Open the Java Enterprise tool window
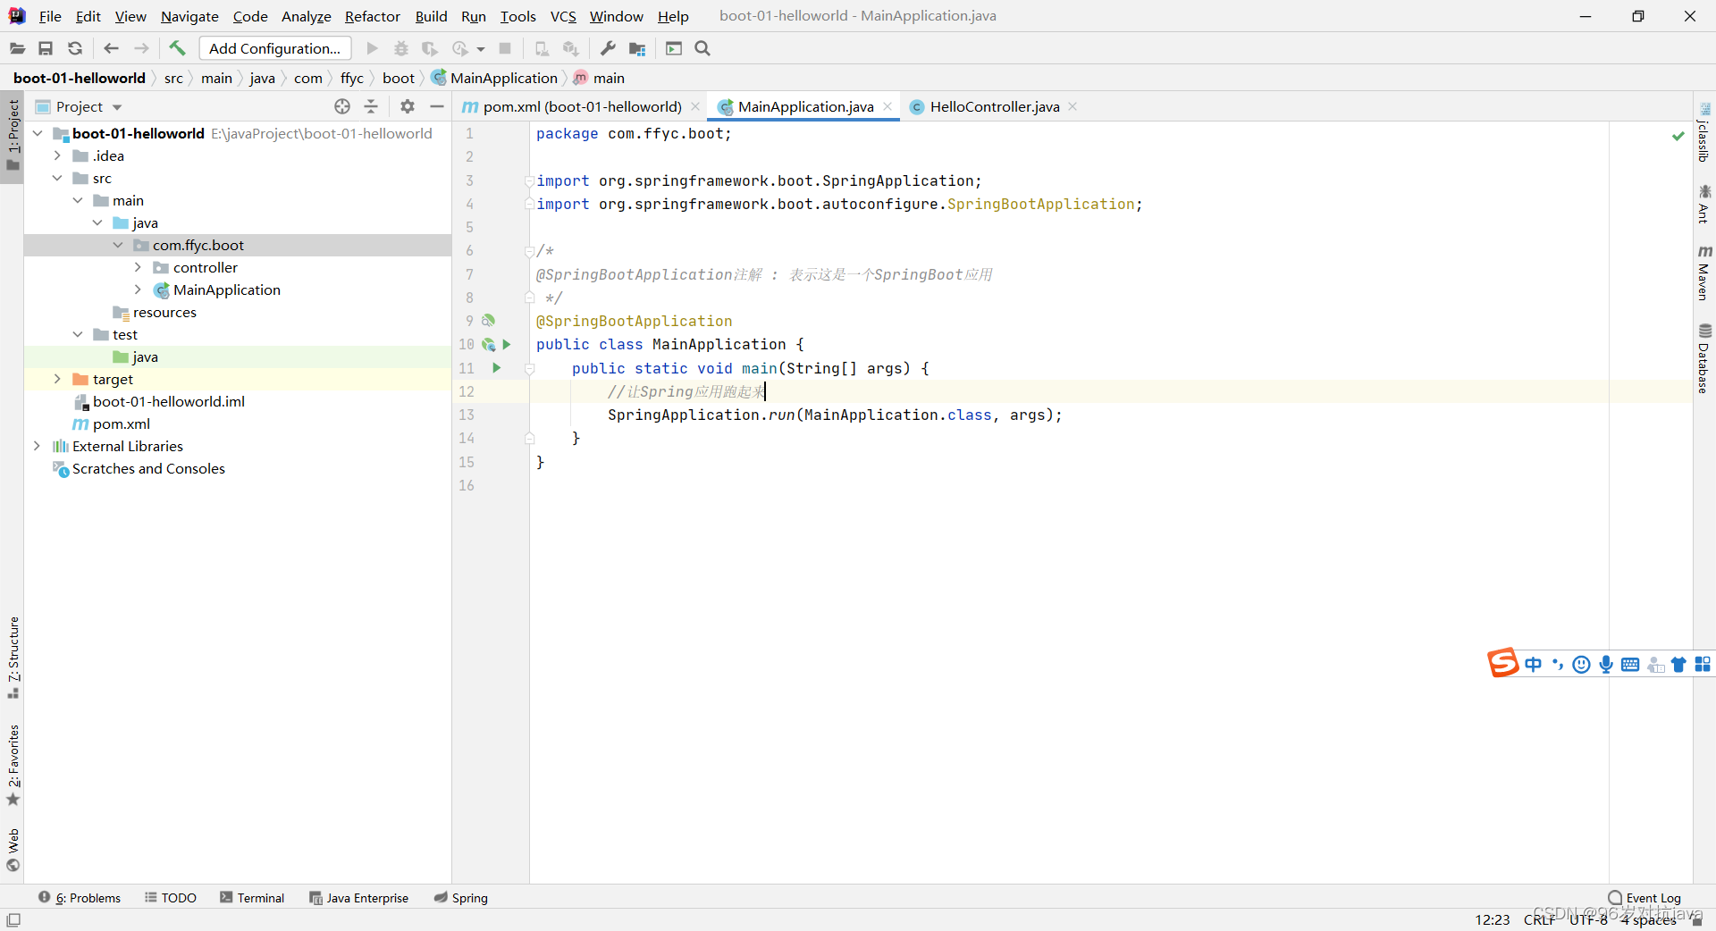Image resolution: width=1716 pixels, height=931 pixels. click(359, 898)
